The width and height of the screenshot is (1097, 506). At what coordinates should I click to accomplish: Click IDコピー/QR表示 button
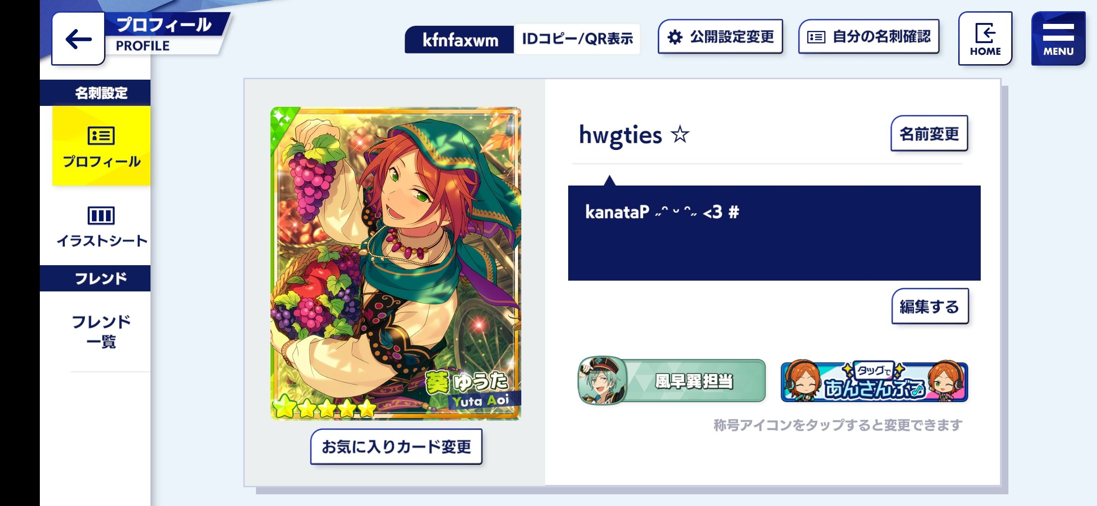577,39
